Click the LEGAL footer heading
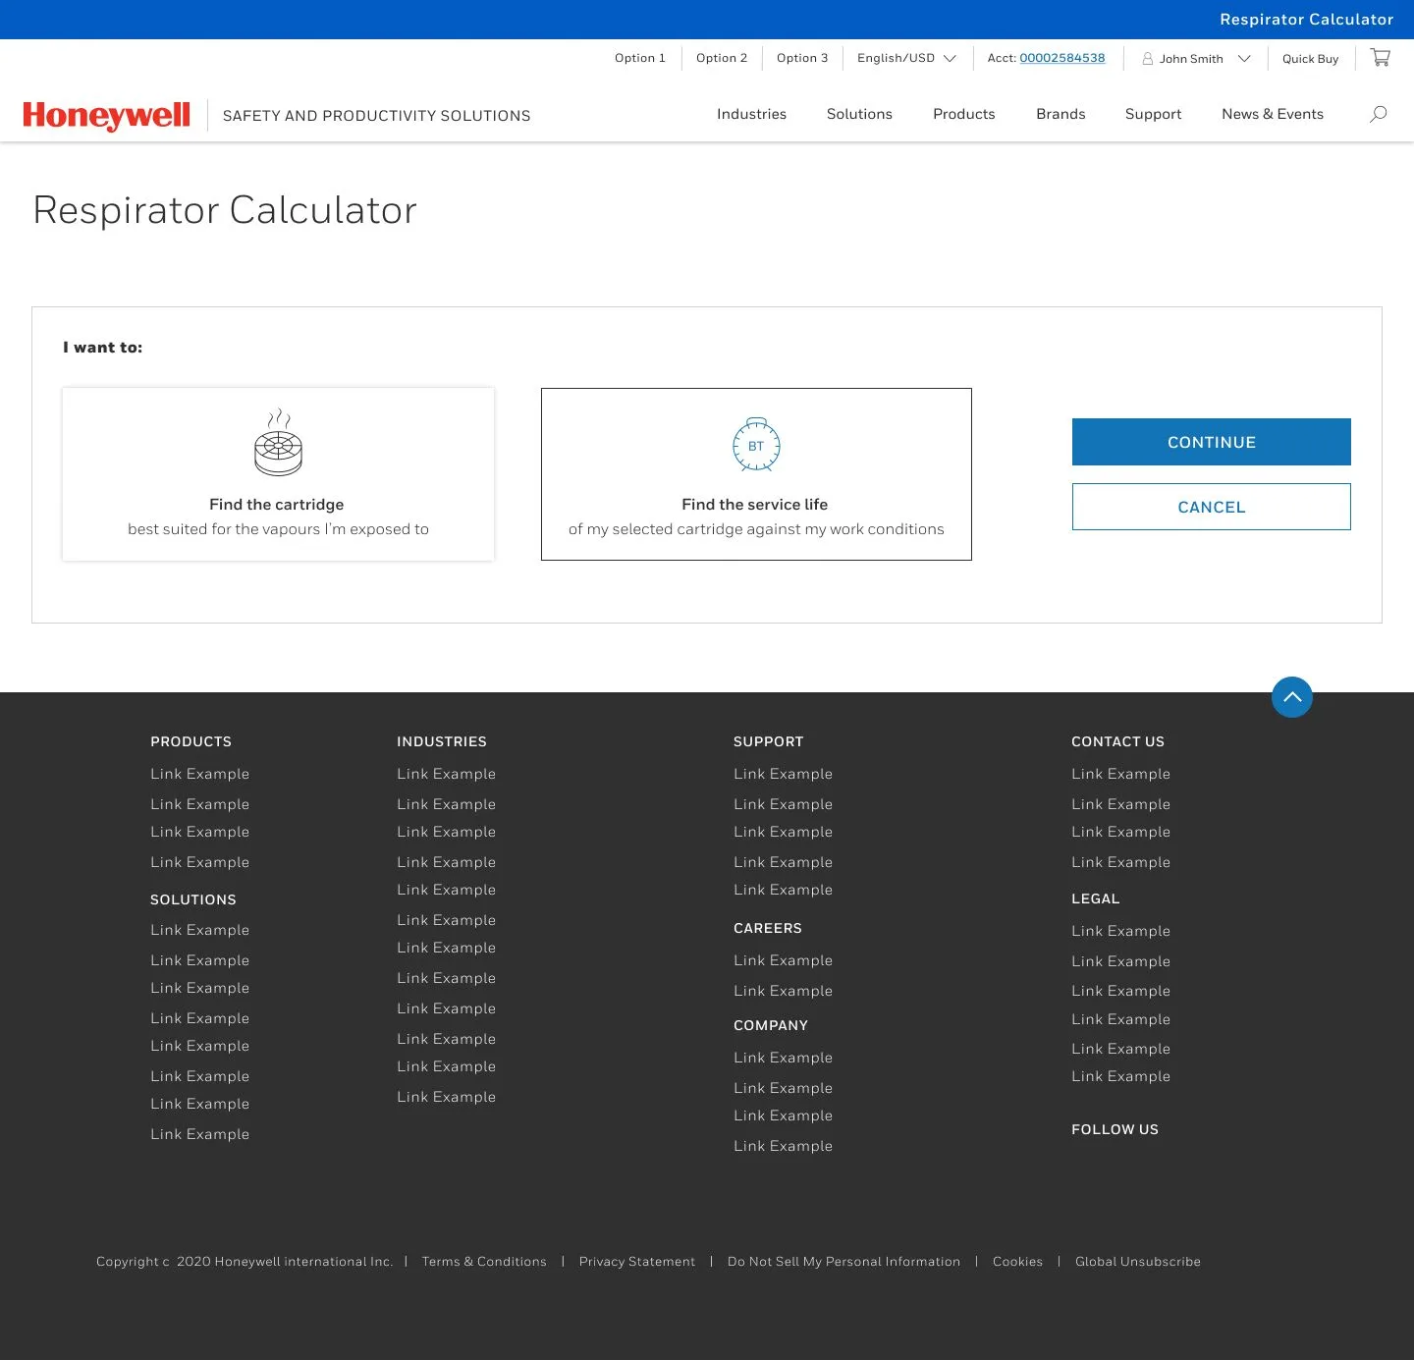This screenshot has height=1360, width=1414. [1096, 898]
